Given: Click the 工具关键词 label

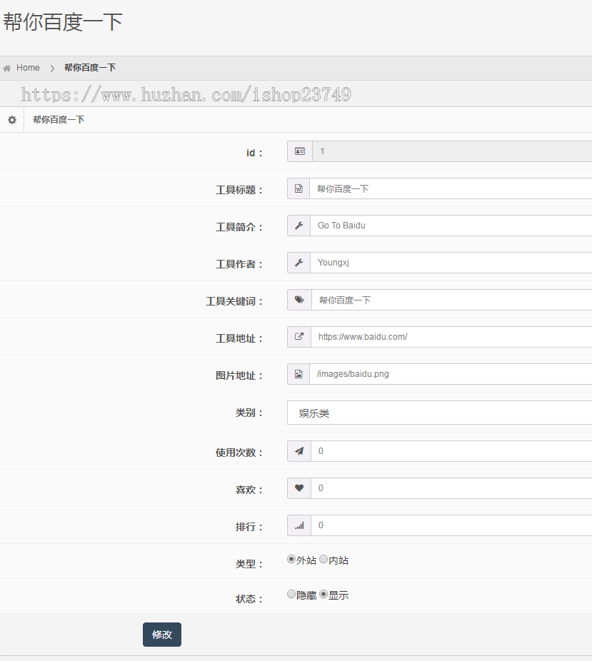Looking at the screenshot, I should [x=234, y=301].
